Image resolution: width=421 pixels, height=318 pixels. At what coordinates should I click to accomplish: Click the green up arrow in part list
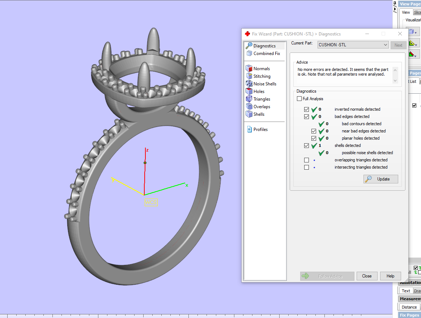[x=416, y=272]
